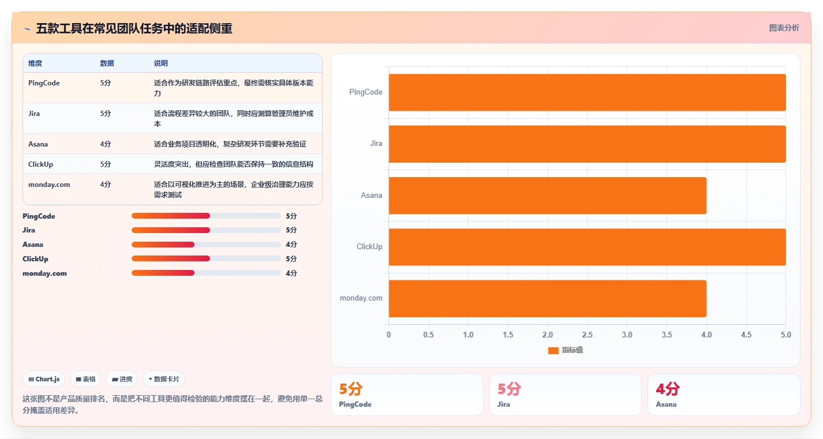This screenshot has width=823, height=439.
Task: Select the 数据卡片 tag chip
Action: [164, 379]
